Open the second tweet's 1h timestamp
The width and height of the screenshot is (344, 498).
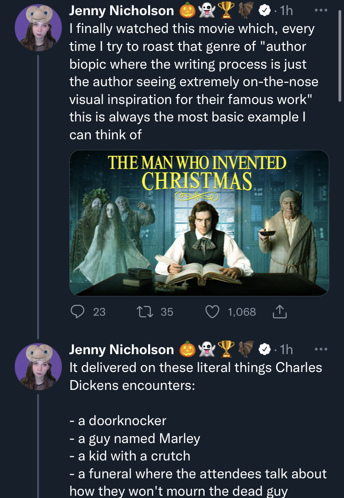pyautogui.click(x=286, y=350)
